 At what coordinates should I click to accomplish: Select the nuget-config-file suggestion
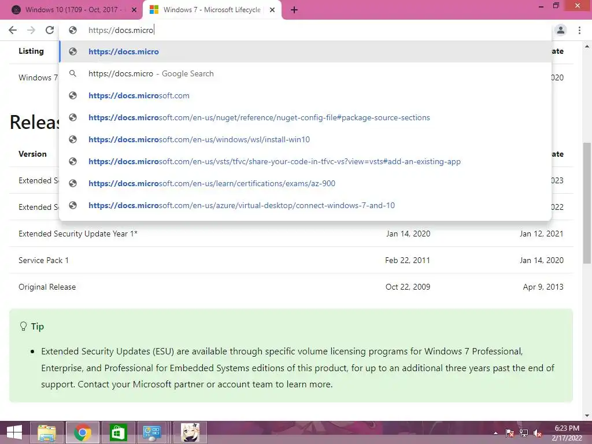tap(305, 117)
